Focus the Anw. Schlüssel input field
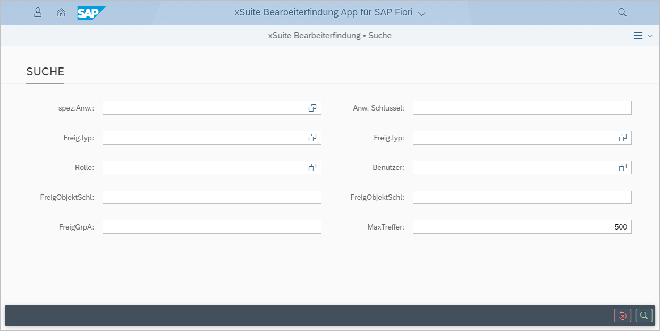 point(522,108)
